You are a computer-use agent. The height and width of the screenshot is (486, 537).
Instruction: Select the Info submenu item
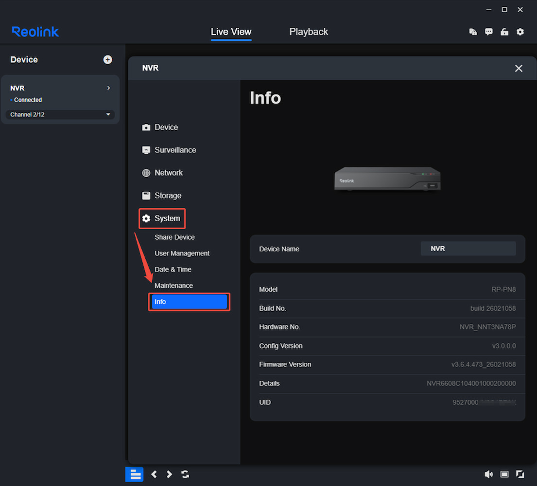coord(189,302)
